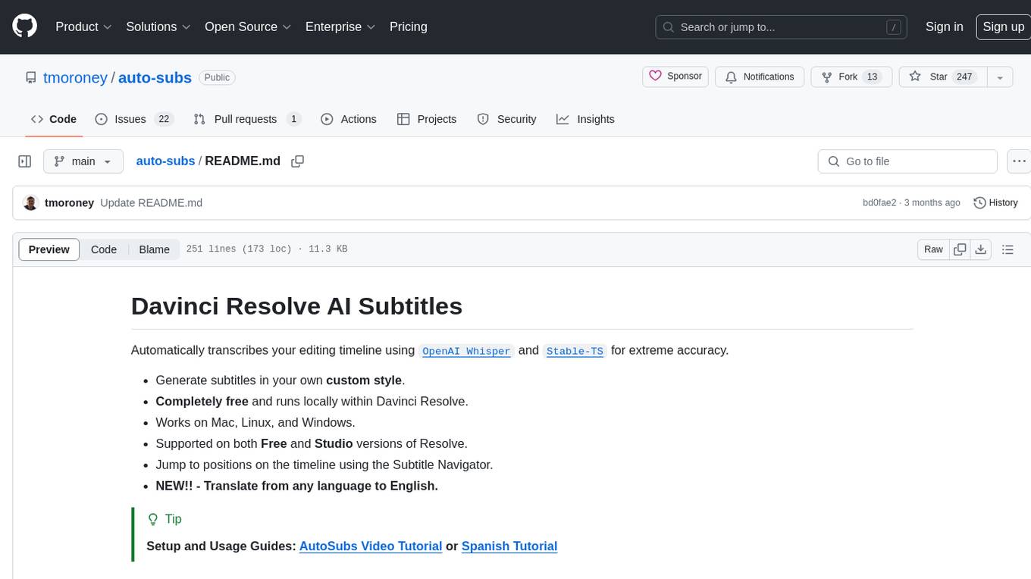Open the Pricing page
This screenshot has height=579, width=1031.
tap(409, 27)
